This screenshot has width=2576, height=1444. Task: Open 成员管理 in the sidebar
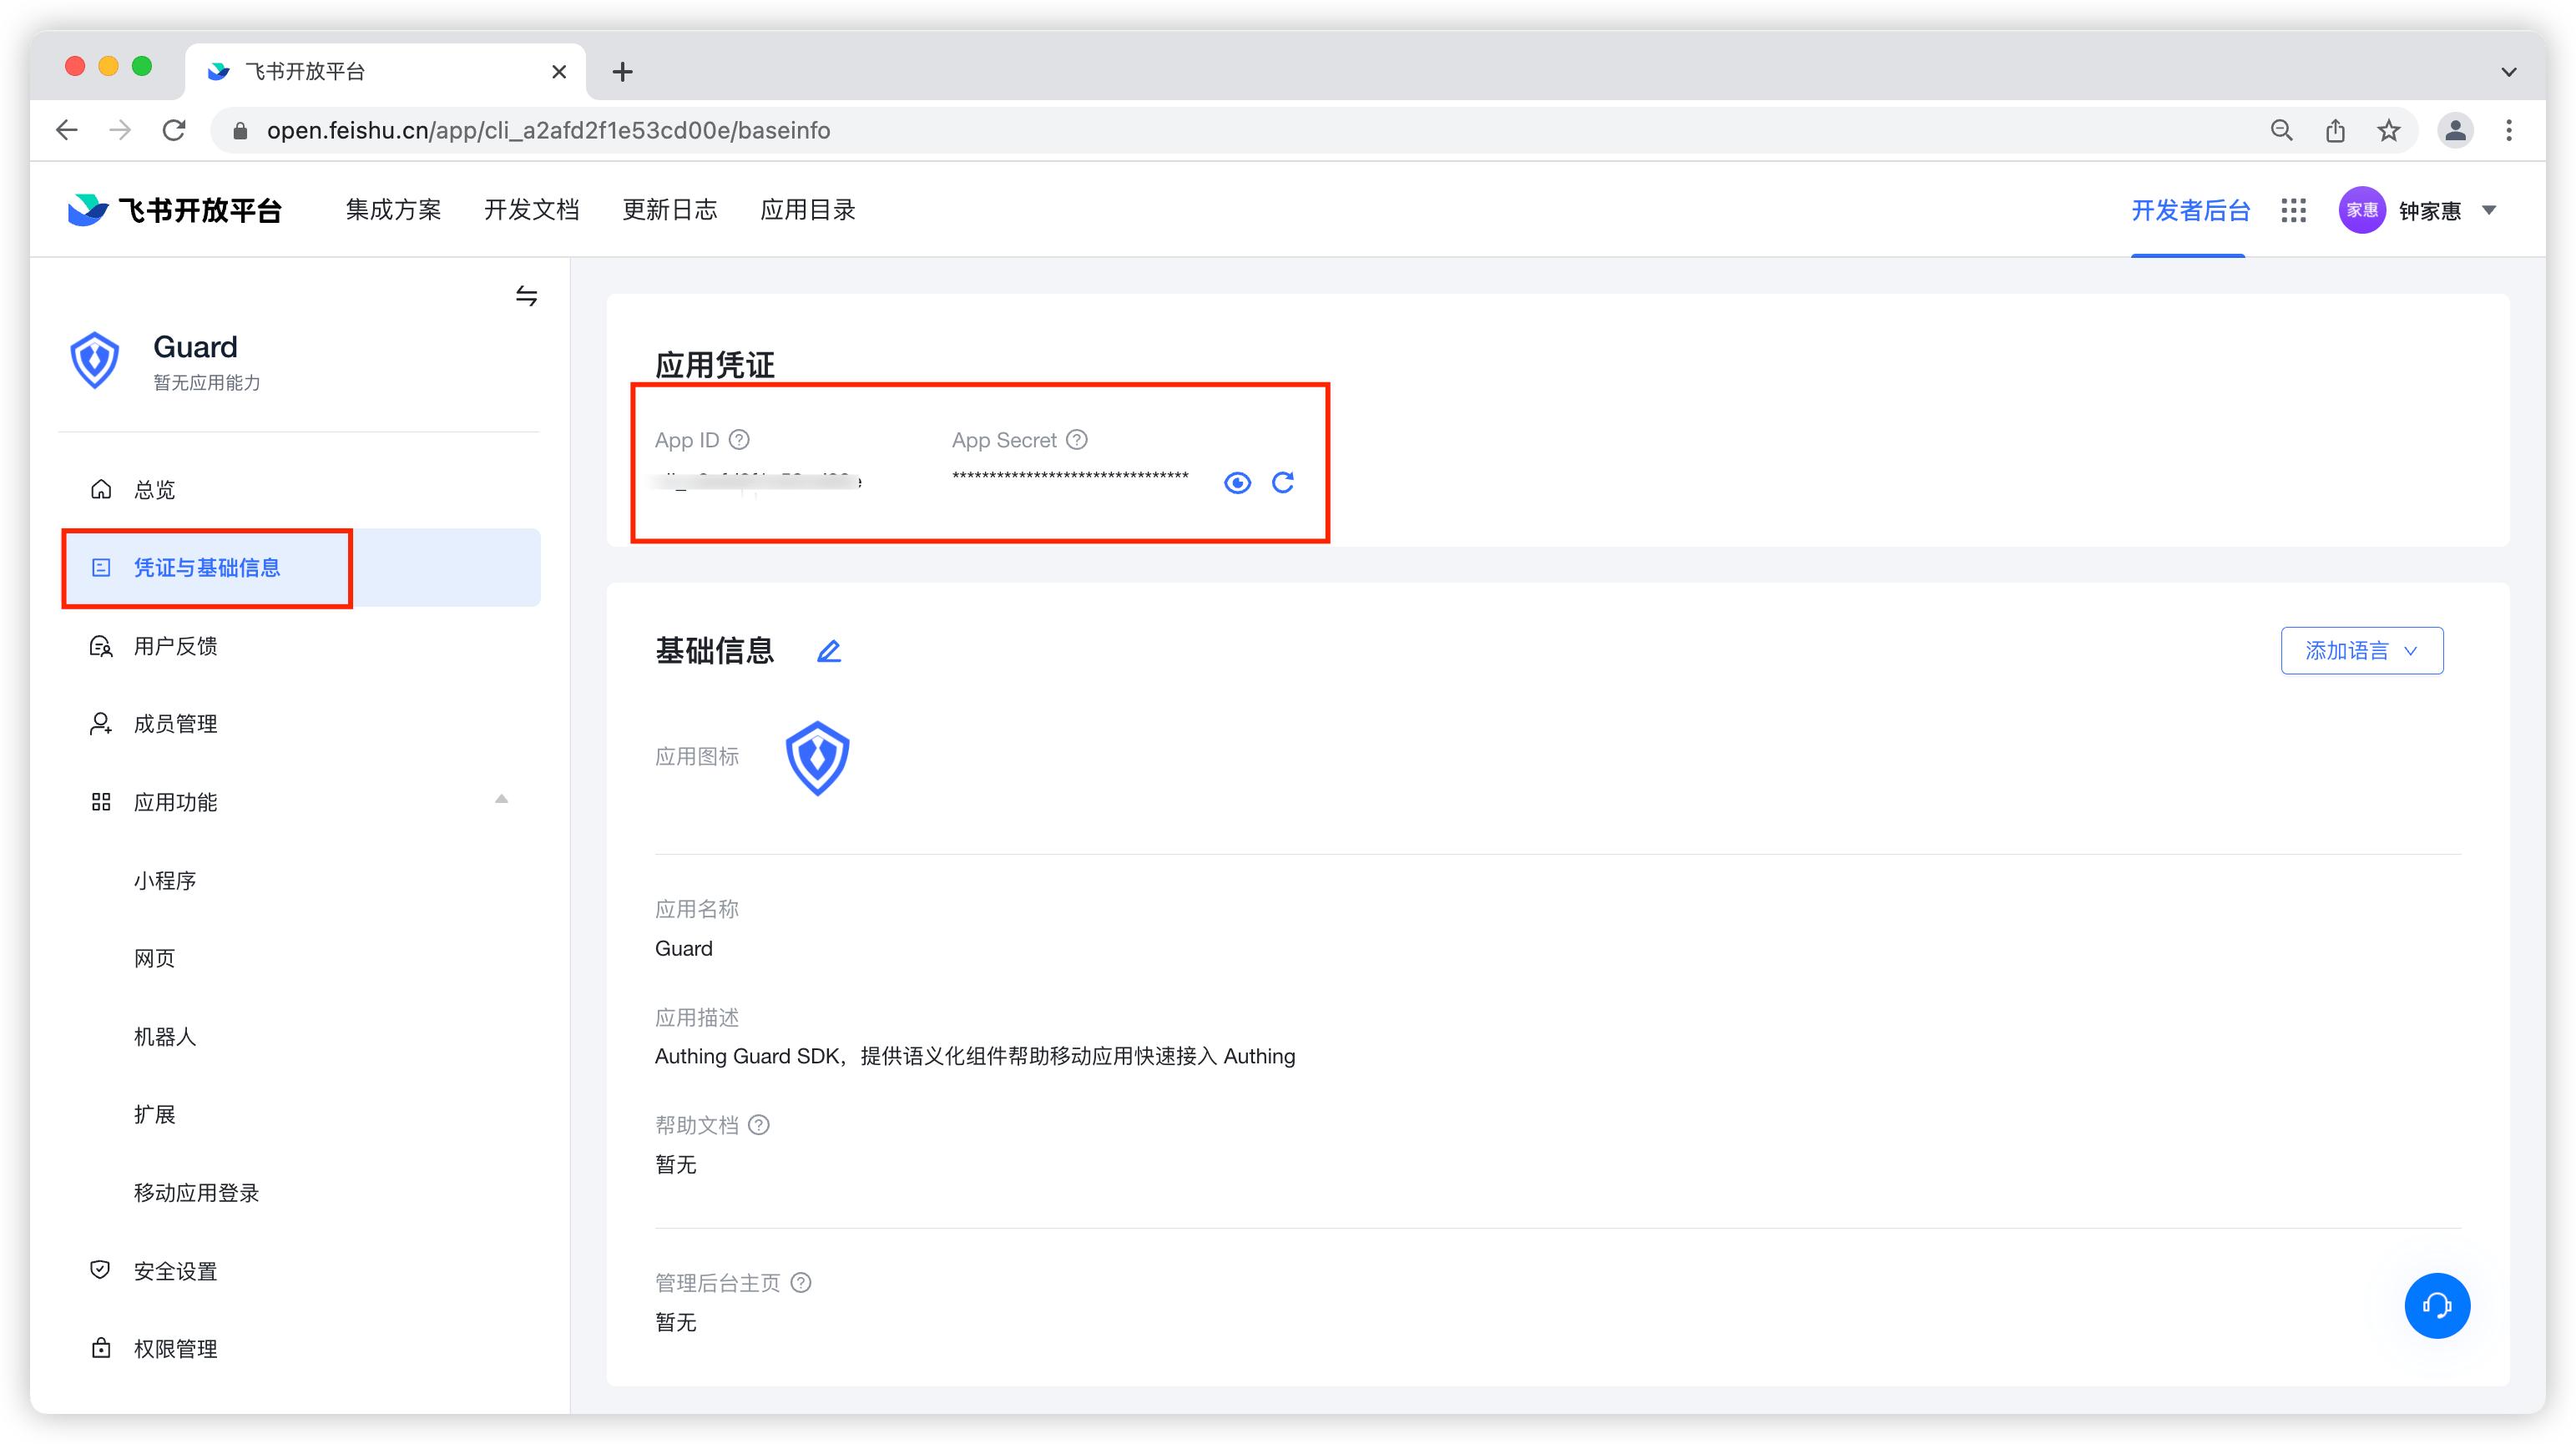[x=300, y=724]
